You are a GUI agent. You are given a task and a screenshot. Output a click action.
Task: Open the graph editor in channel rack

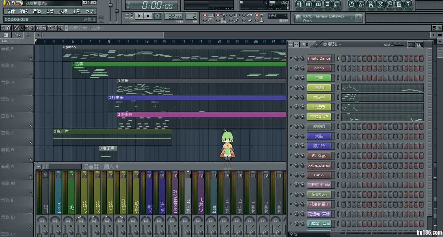coord(411,44)
